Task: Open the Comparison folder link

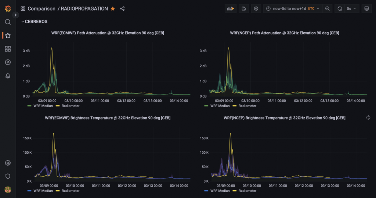Action: point(41,9)
